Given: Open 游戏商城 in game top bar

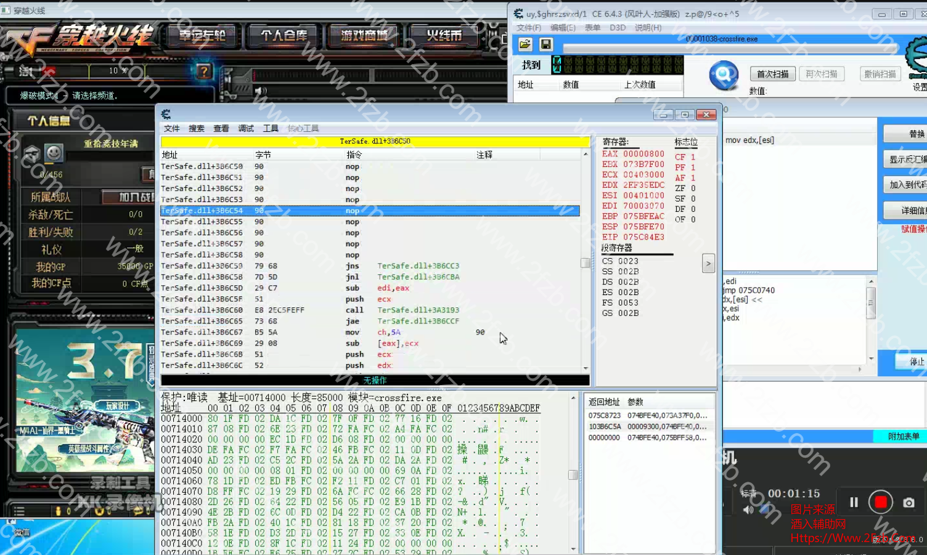Looking at the screenshot, I should [x=364, y=36].
